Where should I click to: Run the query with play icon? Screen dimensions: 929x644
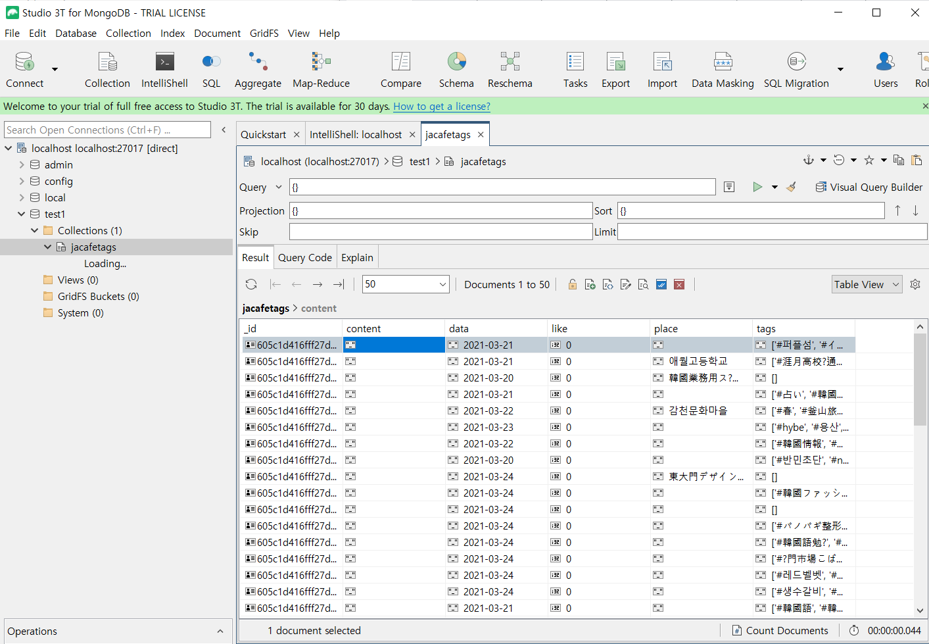click(757, 187)
